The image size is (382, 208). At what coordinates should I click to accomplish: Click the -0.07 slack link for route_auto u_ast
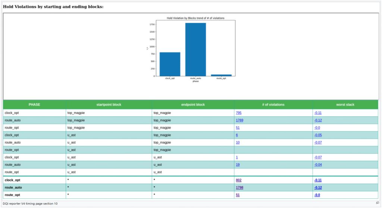point(318,142)
